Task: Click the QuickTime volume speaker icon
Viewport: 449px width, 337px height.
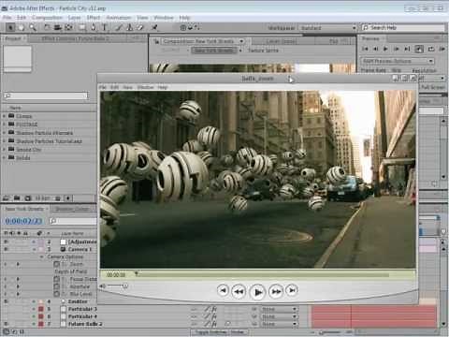Action: click(103, 286)
